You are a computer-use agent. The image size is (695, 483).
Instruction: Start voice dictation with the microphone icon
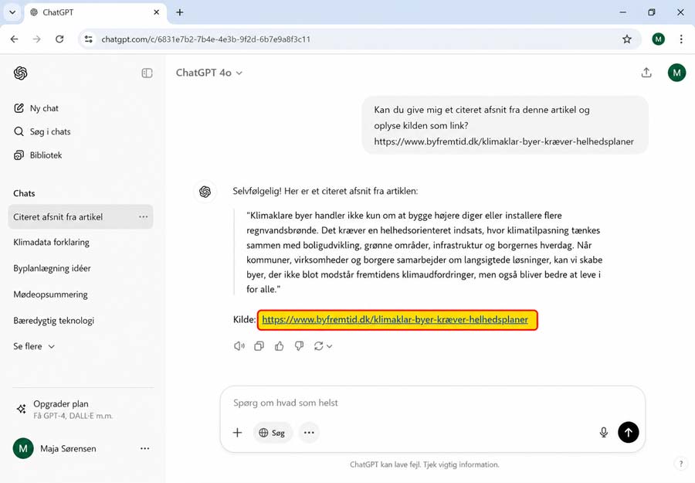603,433
